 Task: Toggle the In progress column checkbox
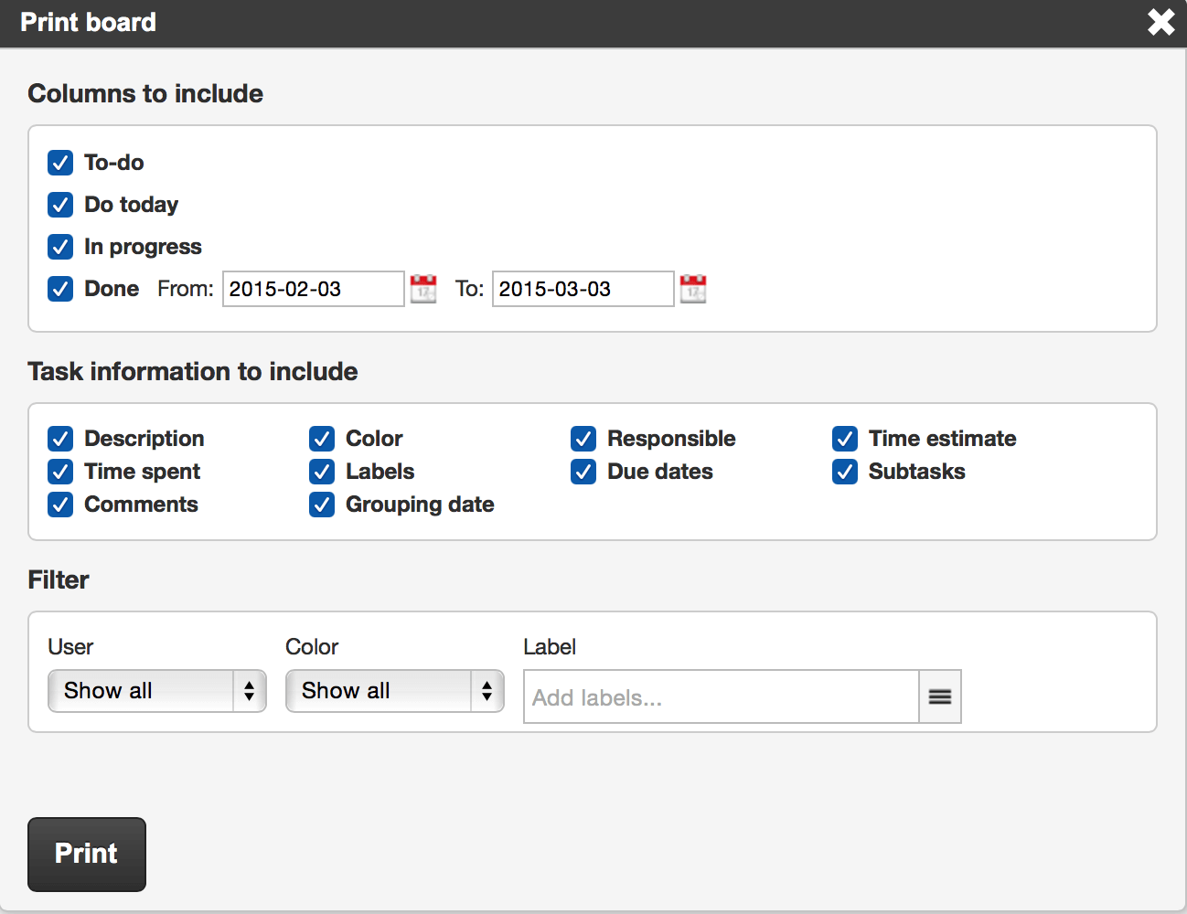[60, 247]
